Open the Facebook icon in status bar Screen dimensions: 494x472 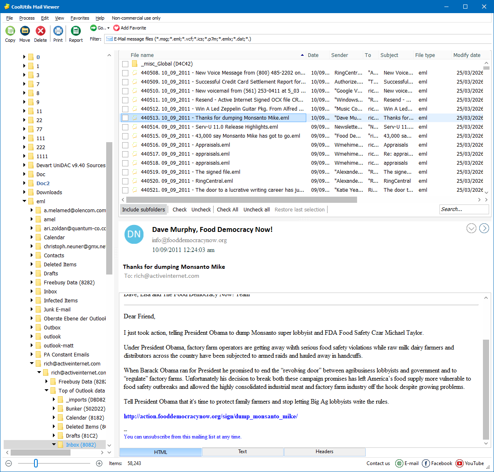pos(426,463)
